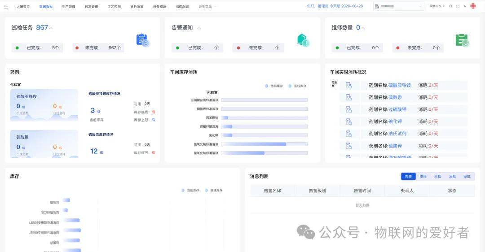This screenshot has width=485, height=252.
Task: Open the 设备模块 menu
Action: (x=159, y=6)
